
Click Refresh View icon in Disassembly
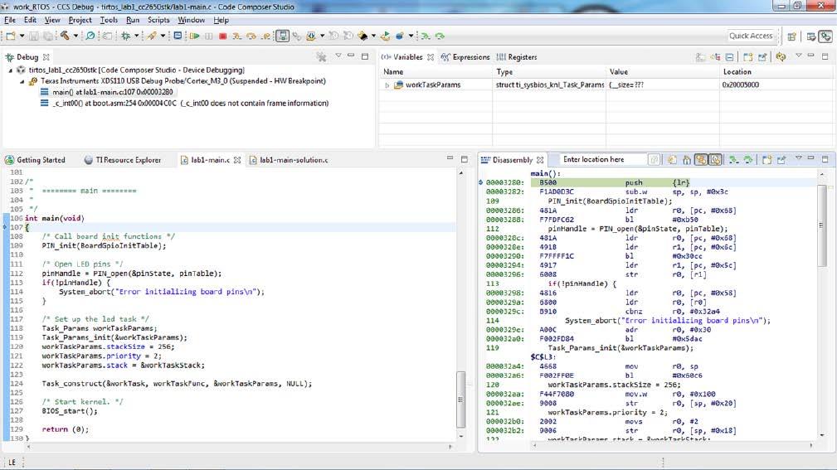coord(672,159)
